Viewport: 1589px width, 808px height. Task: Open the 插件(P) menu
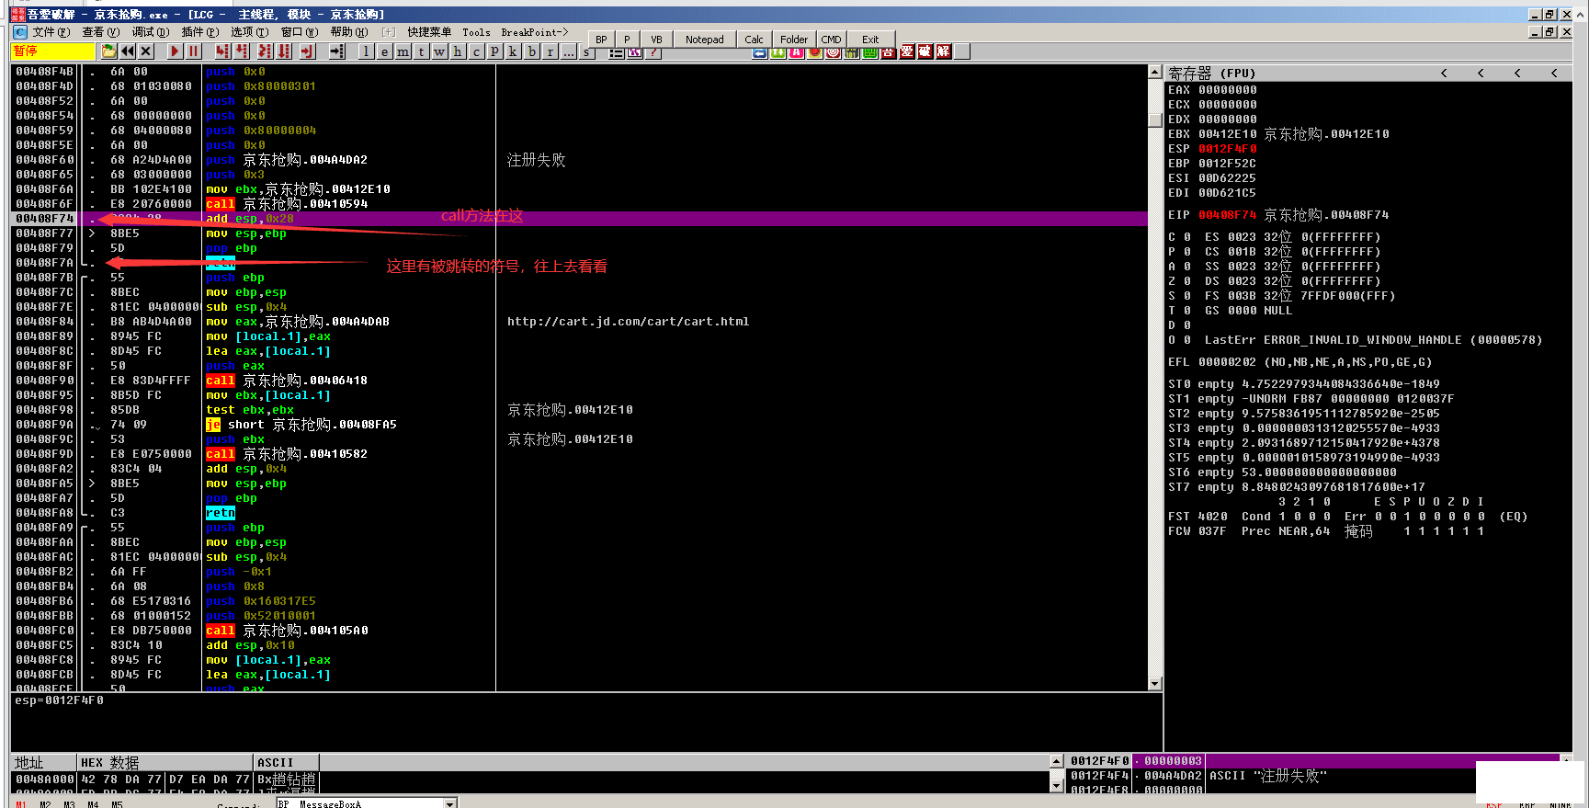[199, 32]
